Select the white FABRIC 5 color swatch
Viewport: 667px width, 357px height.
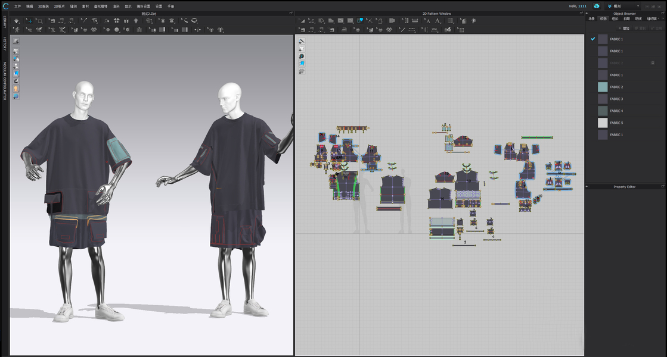pyautogui.click(x=603, y=123)
